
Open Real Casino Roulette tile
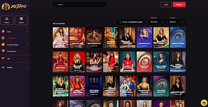point(161,62)
